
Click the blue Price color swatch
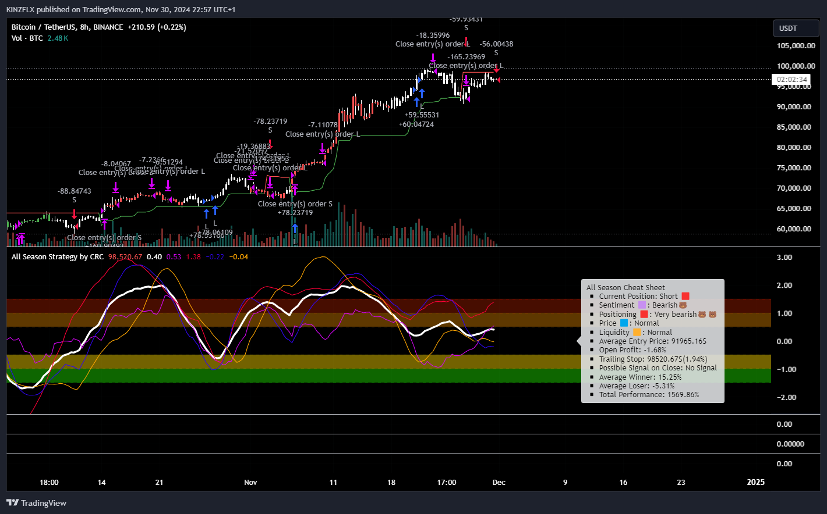click(624, 323)
